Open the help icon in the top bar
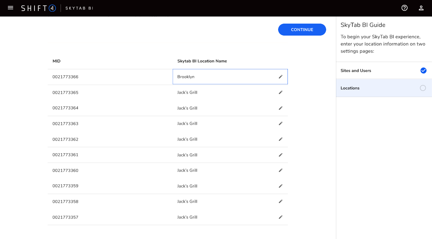The width and height of the screenshot is (432, 239). (404, 7)
